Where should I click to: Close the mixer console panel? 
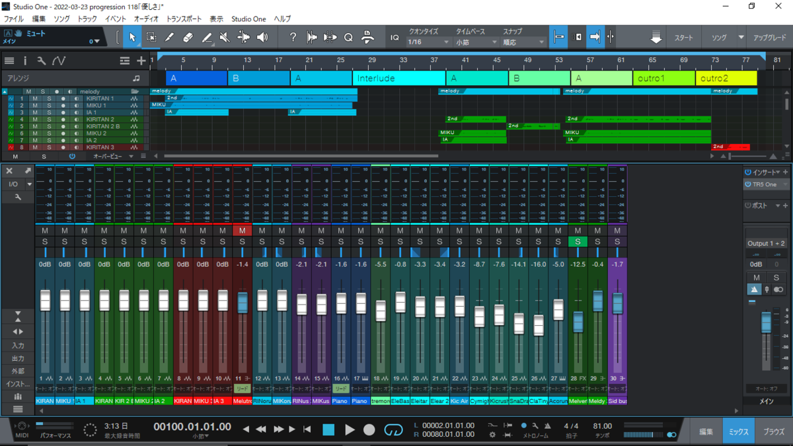point(9,170)
